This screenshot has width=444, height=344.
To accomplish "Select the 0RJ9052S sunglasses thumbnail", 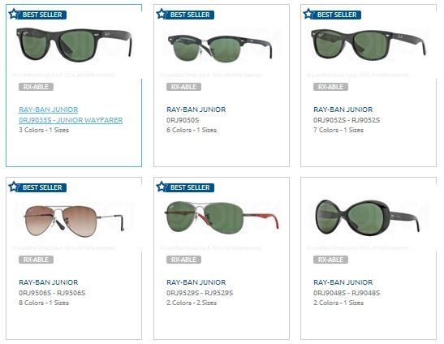I will tap(369, 45).
